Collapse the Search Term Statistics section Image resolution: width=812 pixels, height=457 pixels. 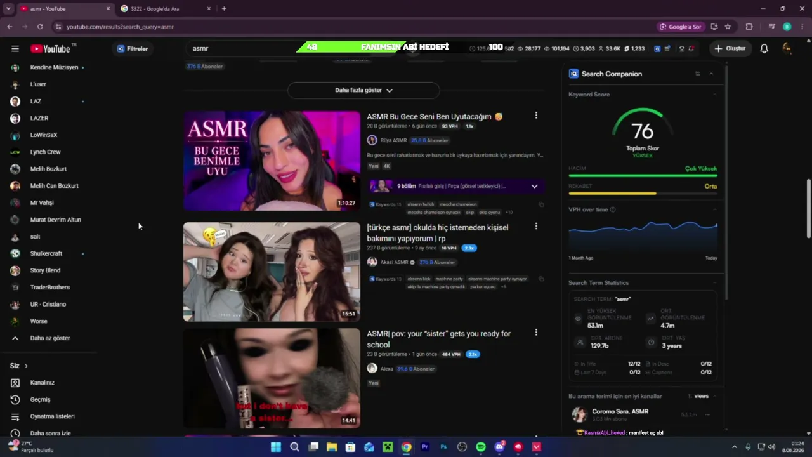coord(714,282)
